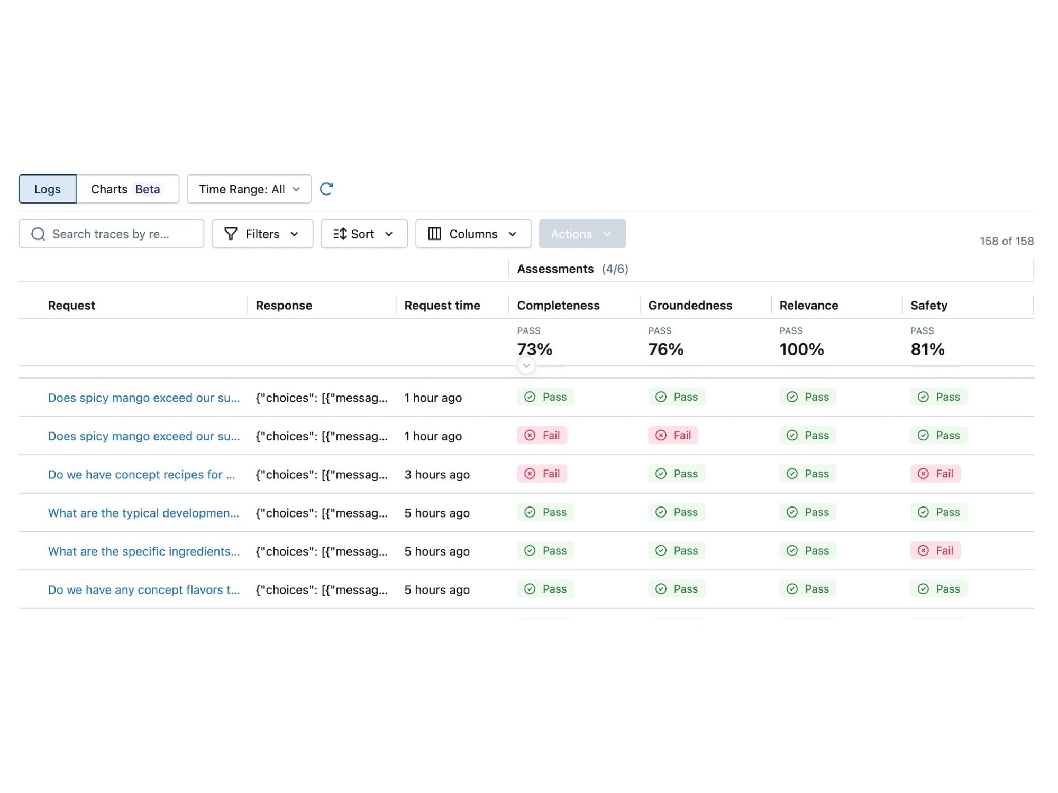Open 'What are the typical developmen...' request
This screenshot has height=793, width=1058.
coord(143,513)
